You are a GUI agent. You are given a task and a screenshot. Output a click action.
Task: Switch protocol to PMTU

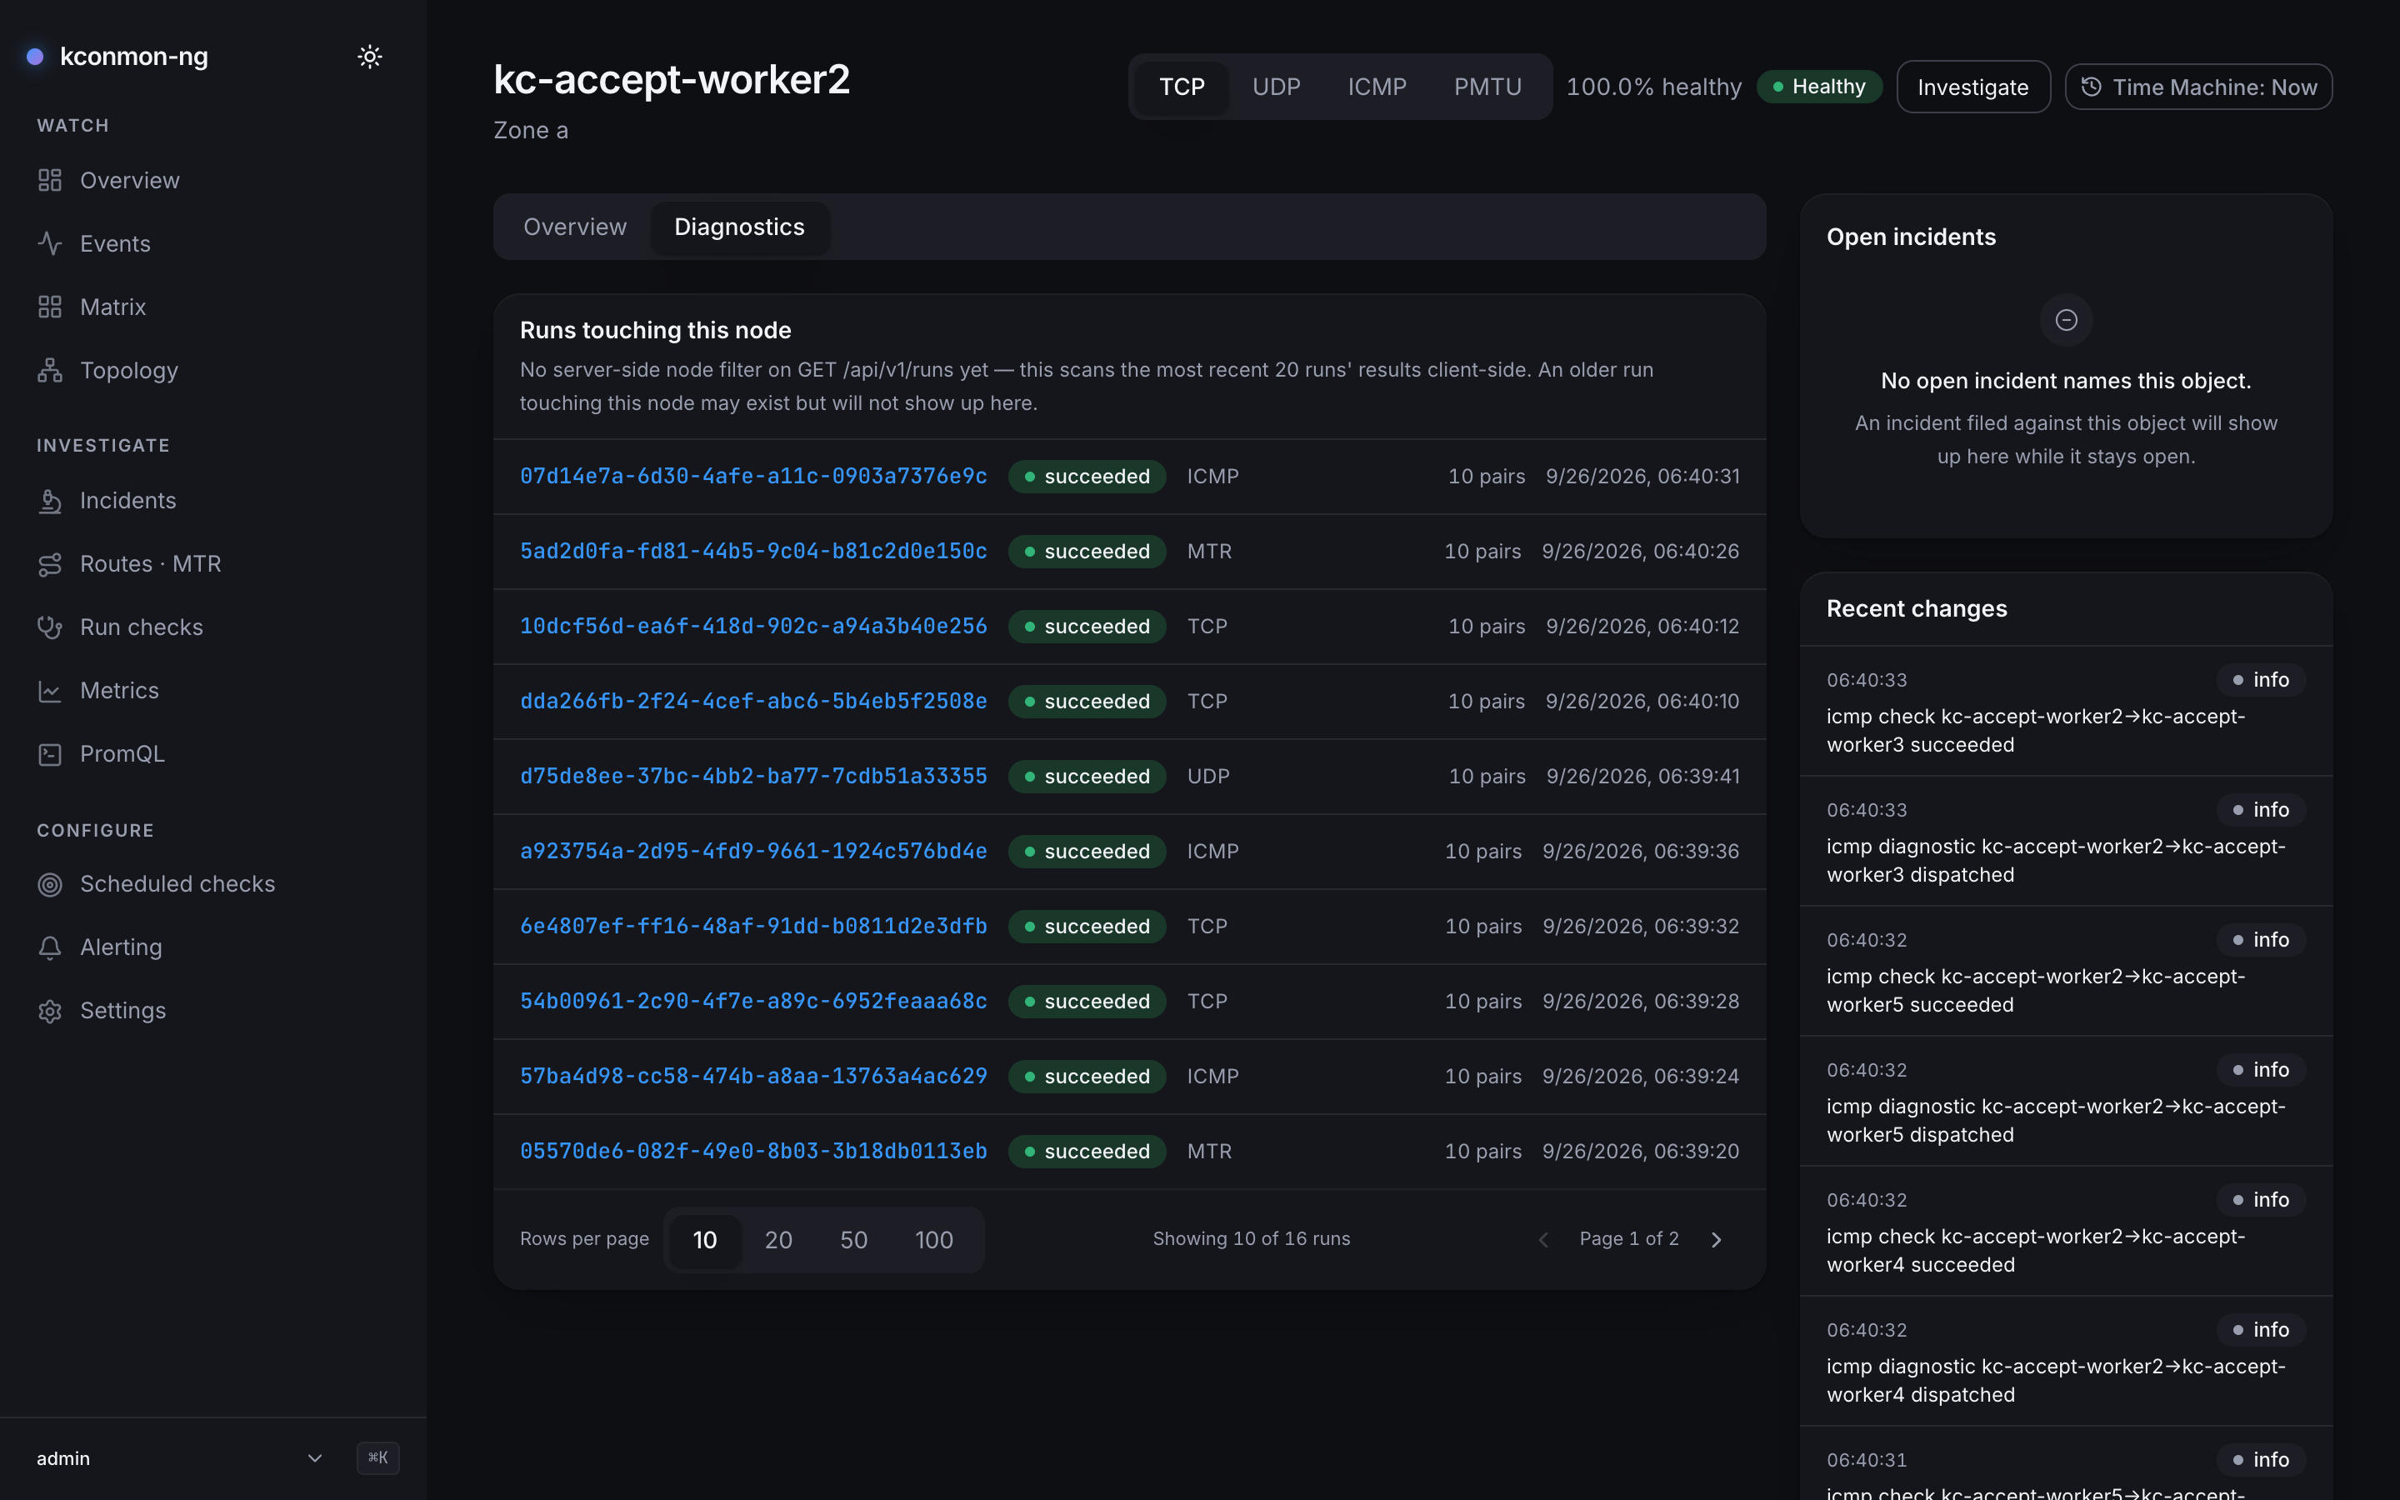[x=1487, y=87]
